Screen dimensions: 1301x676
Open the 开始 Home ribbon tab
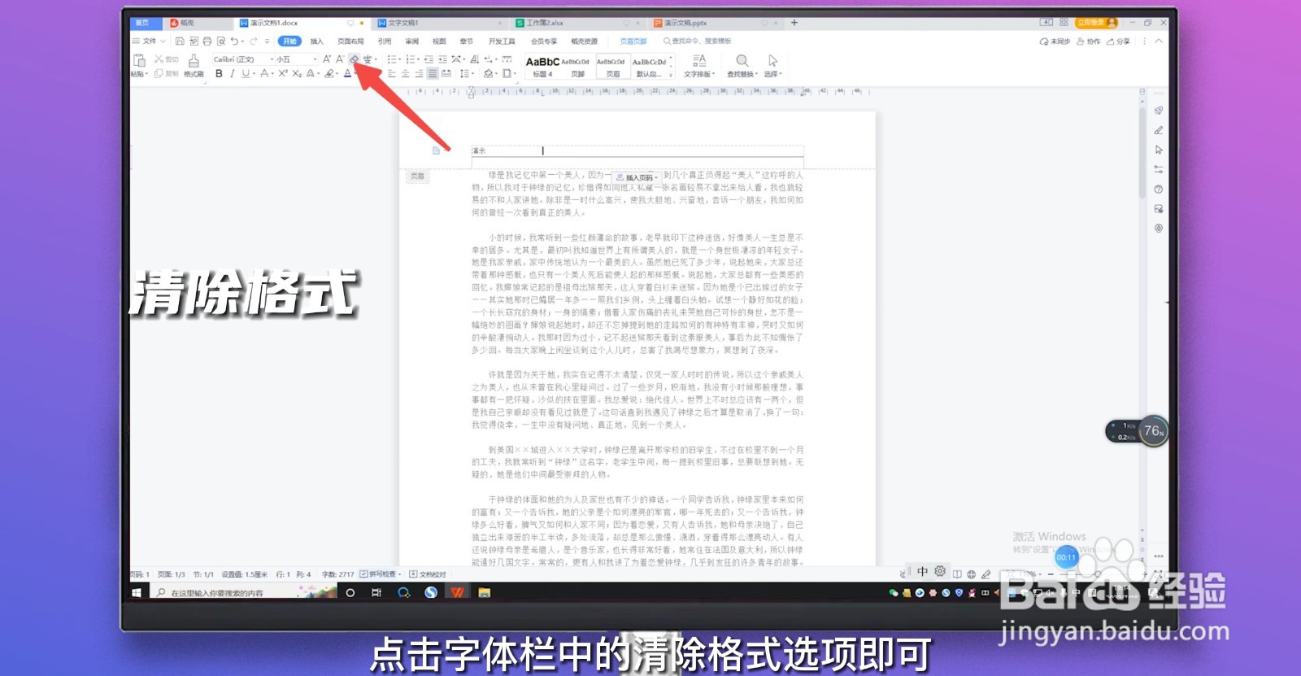[289, 41]
